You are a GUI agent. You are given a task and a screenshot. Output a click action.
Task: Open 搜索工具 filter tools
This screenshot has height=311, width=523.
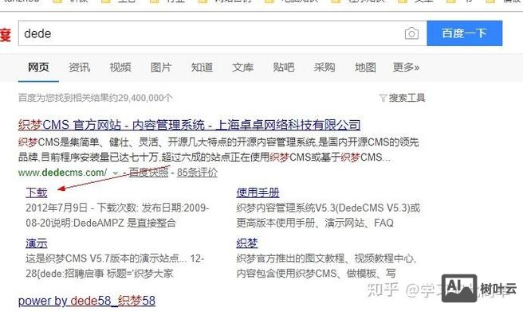(403, 98)
